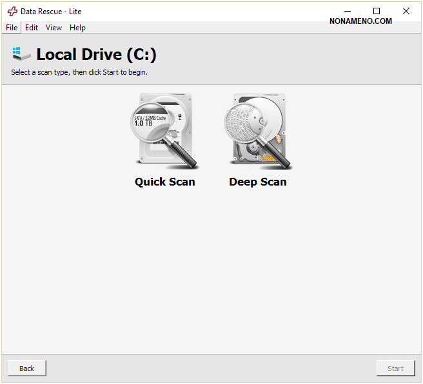The width and height of the screenshot is (423, 384).
Task: Close the Data Rescue window
Action: (406, 11)
